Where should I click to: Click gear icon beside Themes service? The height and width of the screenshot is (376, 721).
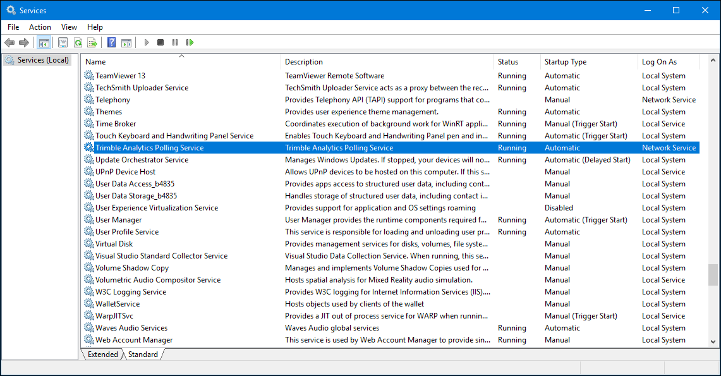(88, 111)
